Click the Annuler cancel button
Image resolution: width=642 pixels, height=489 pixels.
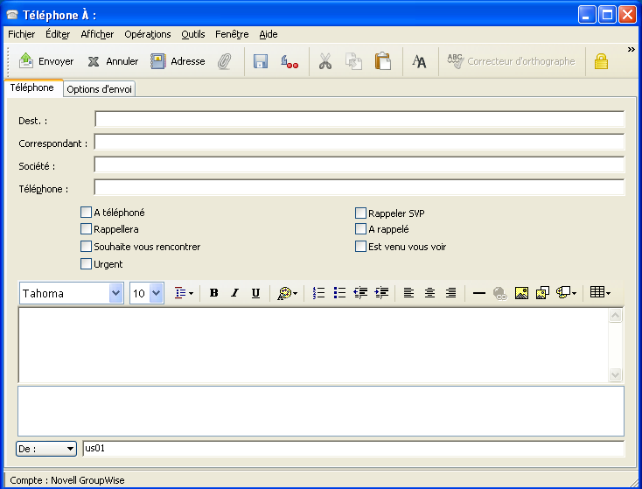click(113, 61)
